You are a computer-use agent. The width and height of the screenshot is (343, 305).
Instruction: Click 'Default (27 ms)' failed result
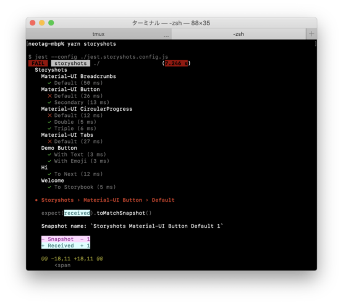coord(78,142)
